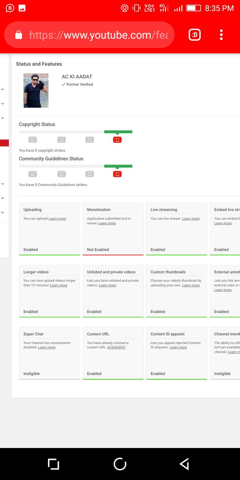Click the 'Enabled' status under Longer videos

coord(31,312)
